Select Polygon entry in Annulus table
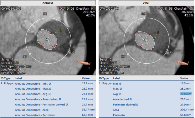Image resolution: width=195 pixels, height=118 pixels. click(x=9, y=83)
